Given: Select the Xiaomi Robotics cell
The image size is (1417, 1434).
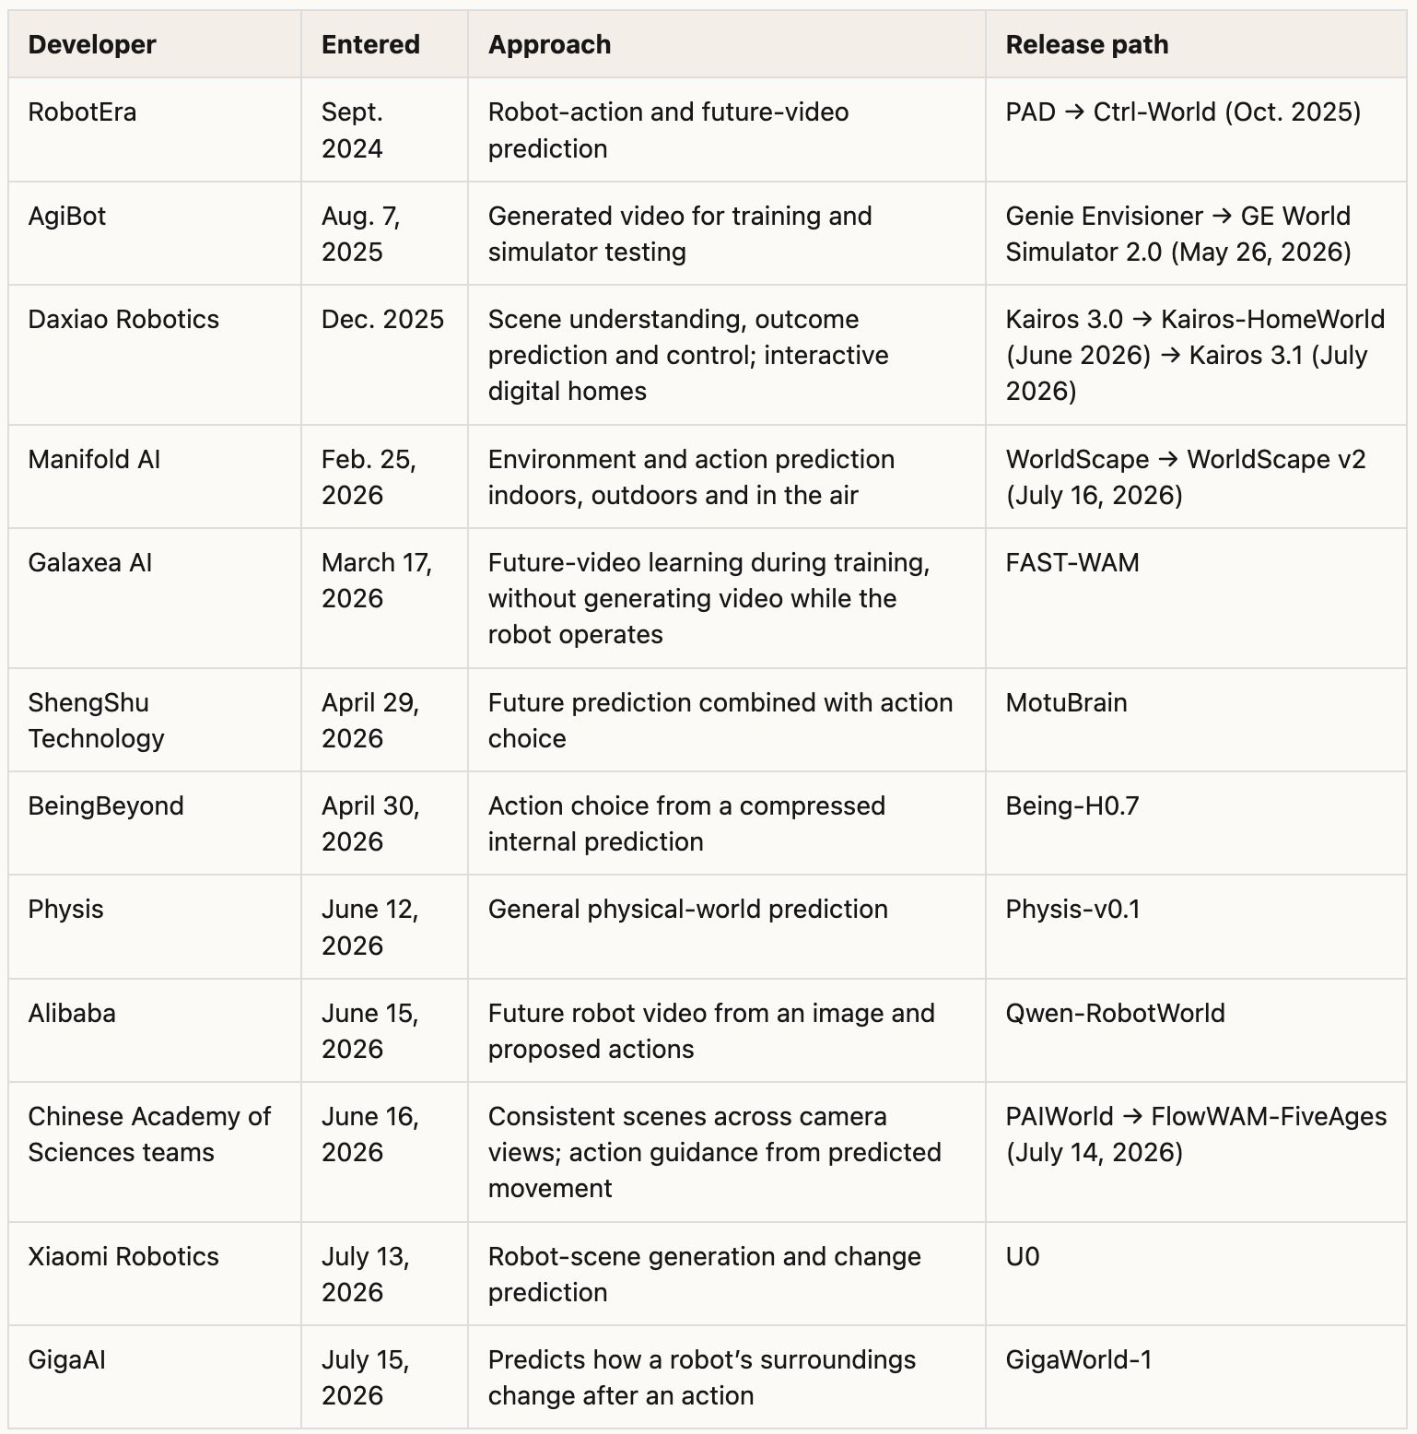Looking at the screenshot, I should [x=154, y=1274].
